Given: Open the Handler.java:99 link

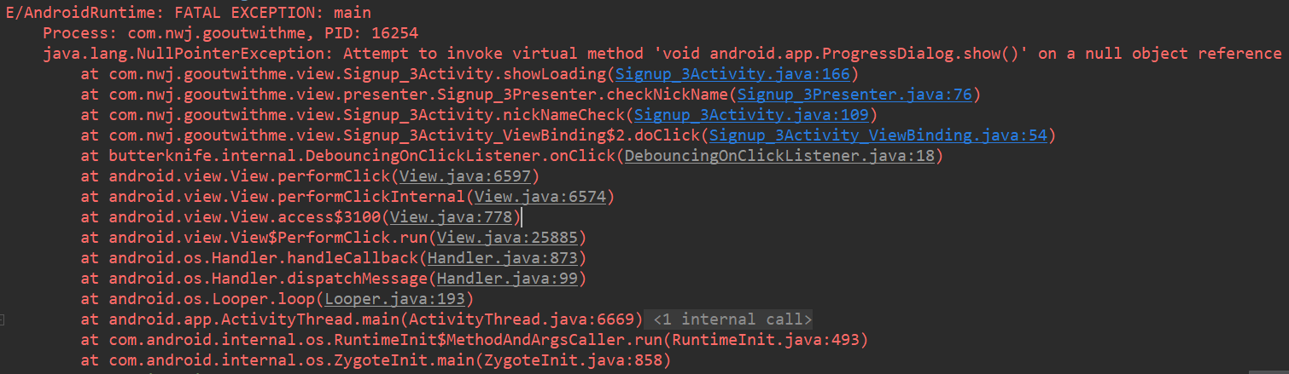Looking at the screenshot, I should [507, 279].
